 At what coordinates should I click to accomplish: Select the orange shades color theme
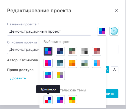[x=72, y=63]
